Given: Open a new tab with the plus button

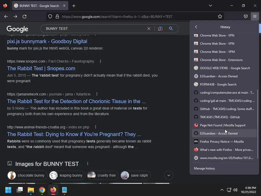Looking at the screenshot, I should click(74, 6).
